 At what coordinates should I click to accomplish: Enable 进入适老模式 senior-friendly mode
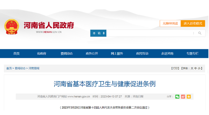[x=193, y=23]
